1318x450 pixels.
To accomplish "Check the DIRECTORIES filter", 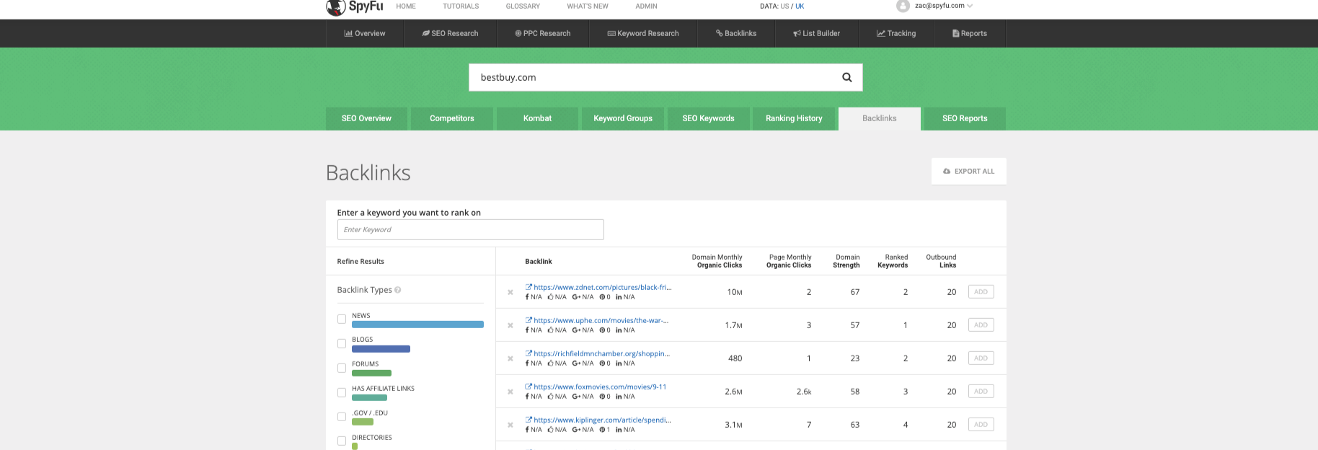I will click(x=342, y=441).
